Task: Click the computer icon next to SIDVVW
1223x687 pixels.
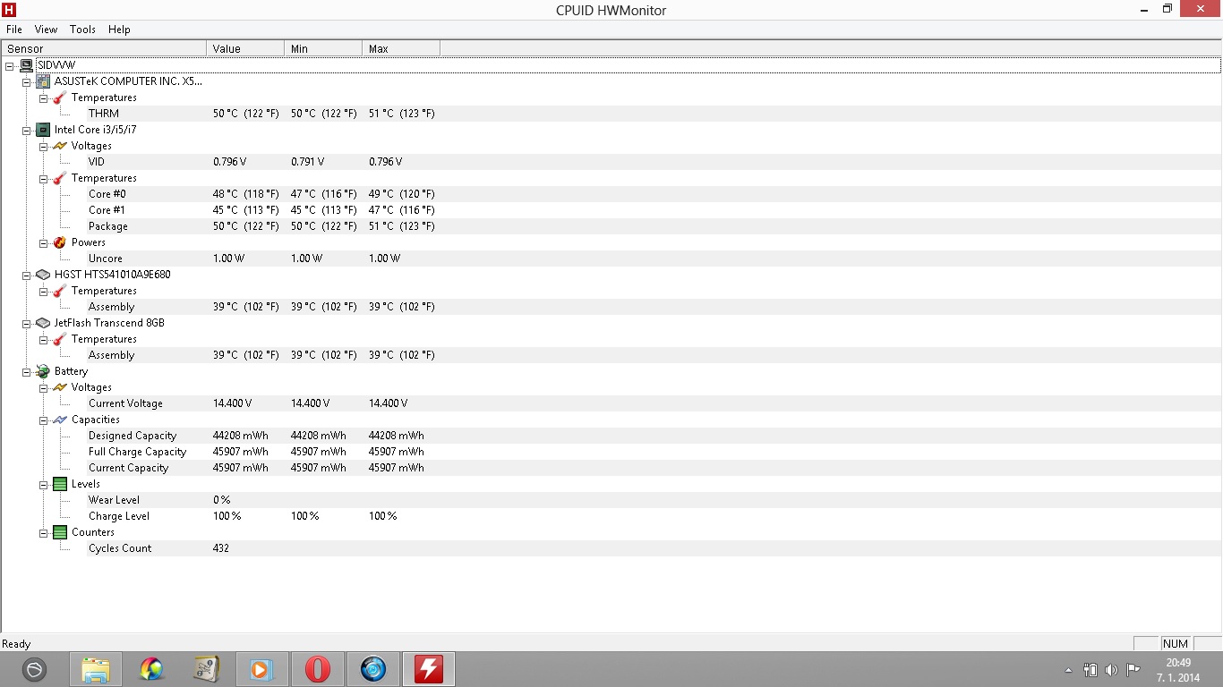Action: click(x=27, y=65)
